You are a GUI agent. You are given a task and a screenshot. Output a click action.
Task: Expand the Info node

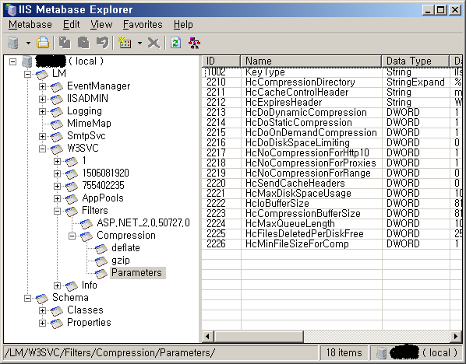click(x=58, y=285)
